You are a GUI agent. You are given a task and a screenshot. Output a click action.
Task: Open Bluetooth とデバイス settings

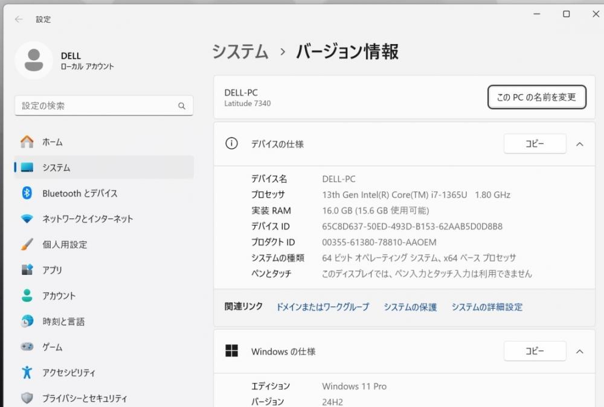click(x=104, y=193)
